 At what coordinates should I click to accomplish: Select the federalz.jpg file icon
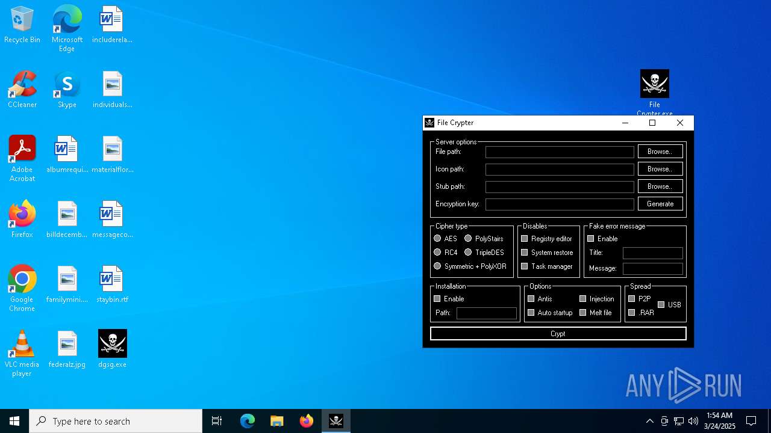point(67,349)
